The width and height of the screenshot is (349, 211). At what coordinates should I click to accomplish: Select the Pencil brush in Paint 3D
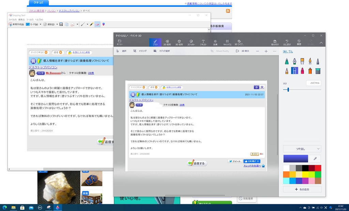click(287, 71)
